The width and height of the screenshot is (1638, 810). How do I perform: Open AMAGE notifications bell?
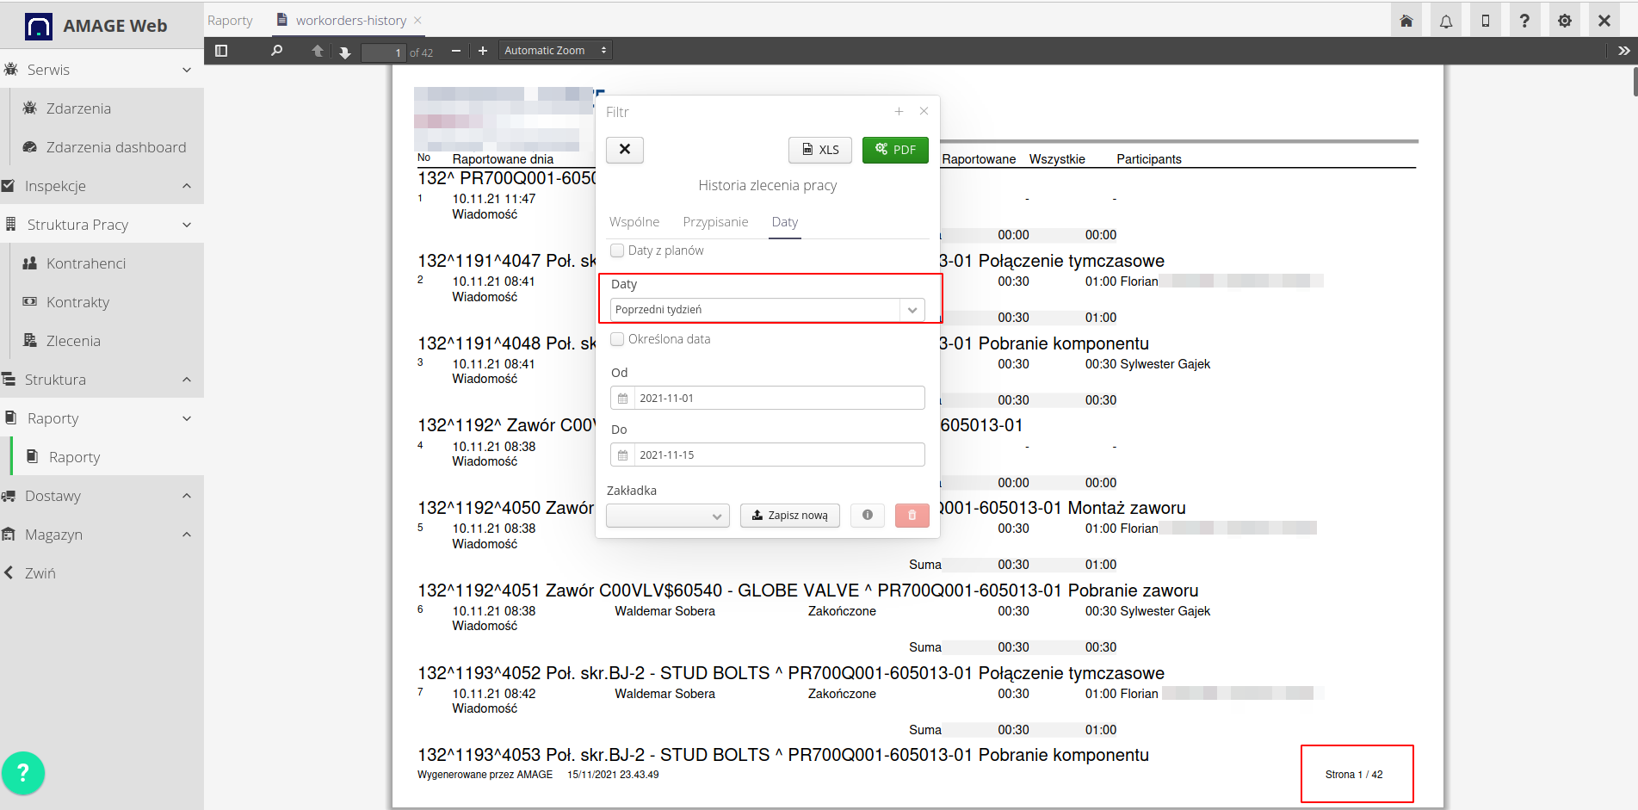pos(1446,19)
